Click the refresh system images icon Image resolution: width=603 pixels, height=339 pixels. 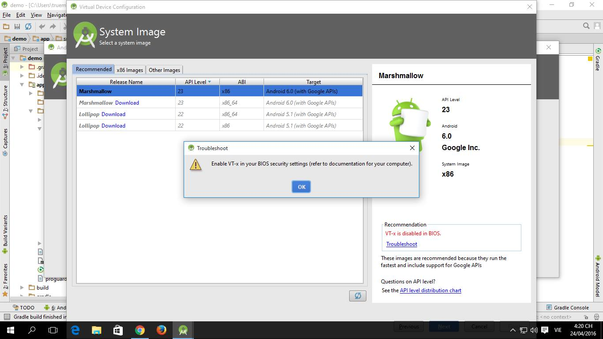coord(358,296)
